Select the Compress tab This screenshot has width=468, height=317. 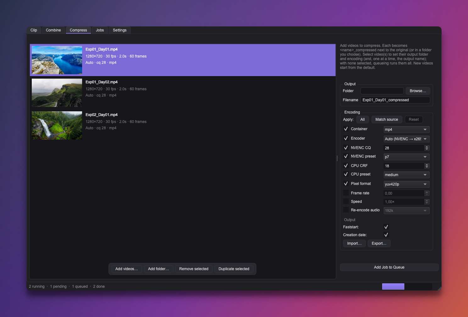tap(78, 30)
